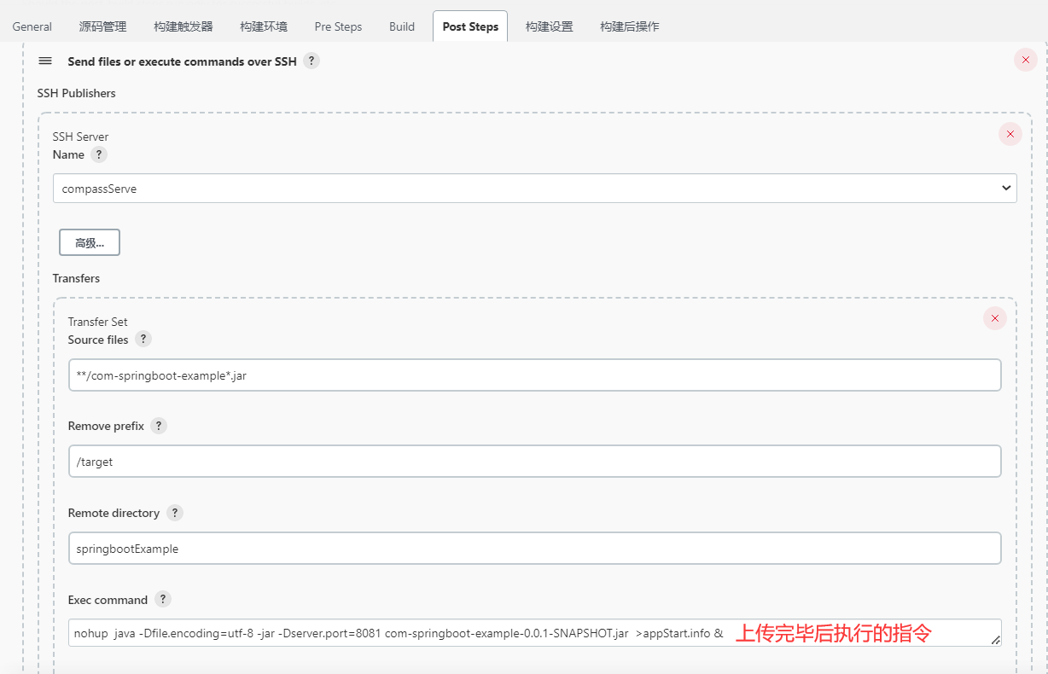Click the drag handle beside Send files

(45, 61)
